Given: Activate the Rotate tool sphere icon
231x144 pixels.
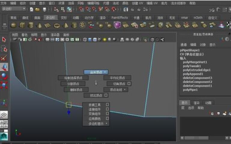Looking at the screenshot, I should click(x=4, y=76).
